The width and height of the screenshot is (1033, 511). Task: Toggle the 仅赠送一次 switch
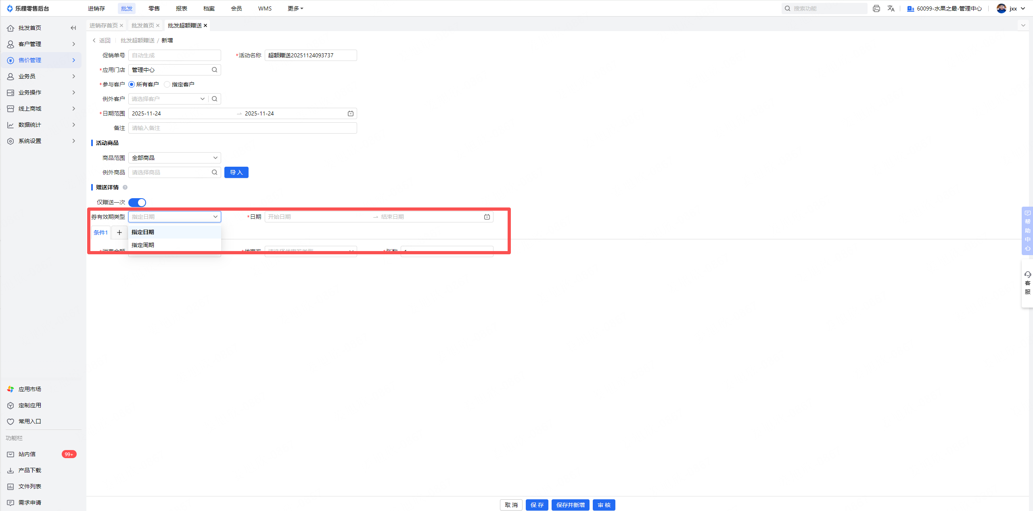coord(137,202)
